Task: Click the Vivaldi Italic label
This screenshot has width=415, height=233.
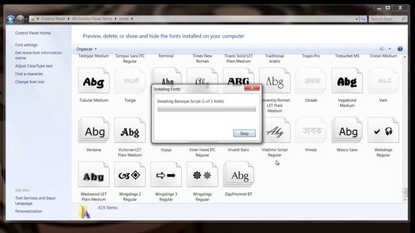Action: click(239, 150)
